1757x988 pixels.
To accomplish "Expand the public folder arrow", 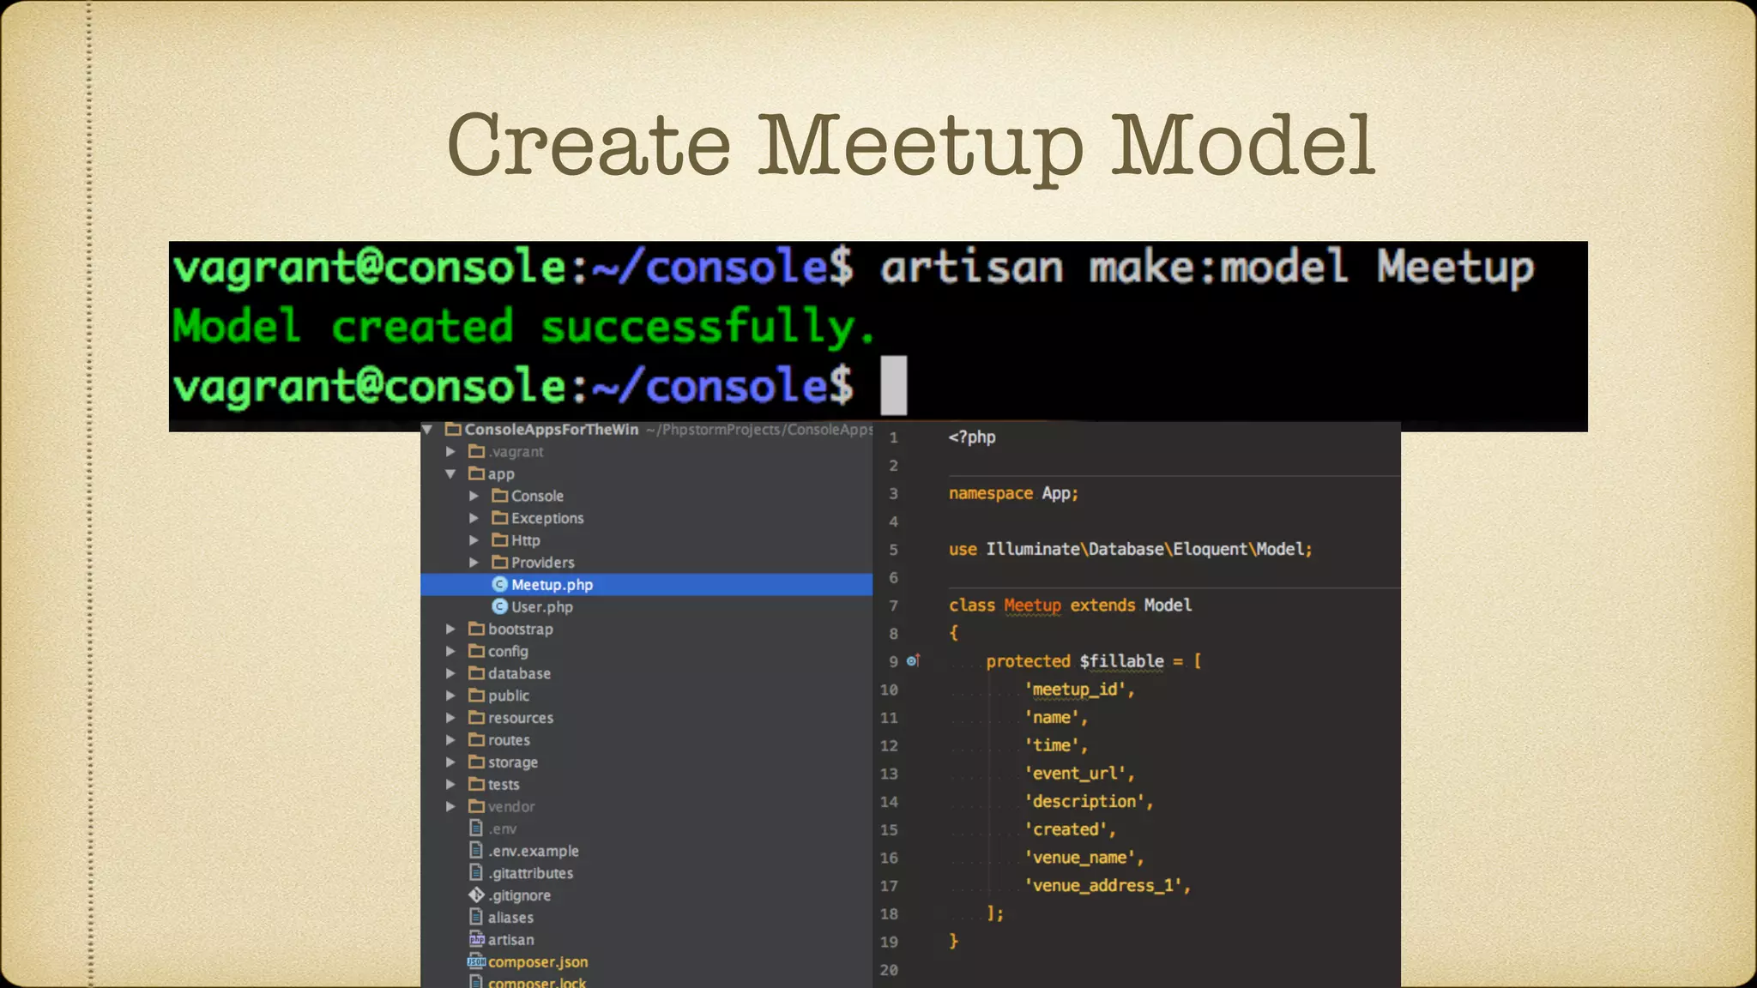I will tap(450, 696).
